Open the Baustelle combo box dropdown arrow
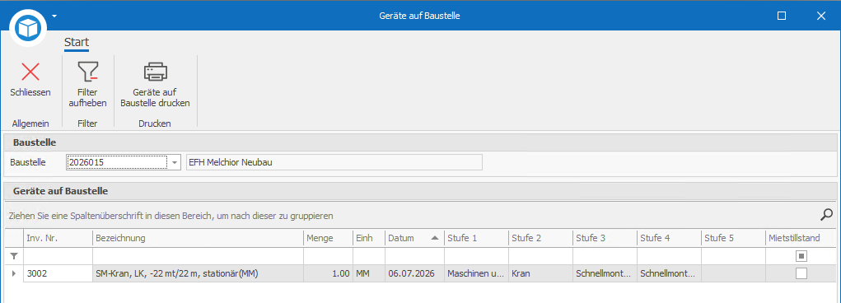This screenshot has width=841, height=303. point(175,162)
